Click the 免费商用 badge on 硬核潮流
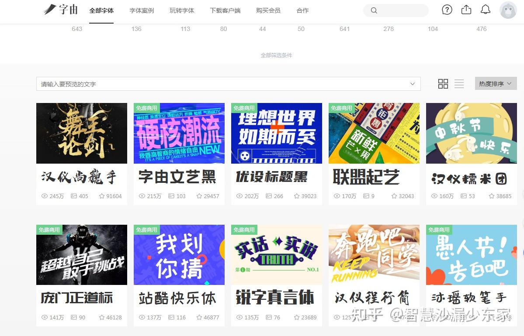Viewport: 524px width, 336px height. tap(147, 108)
